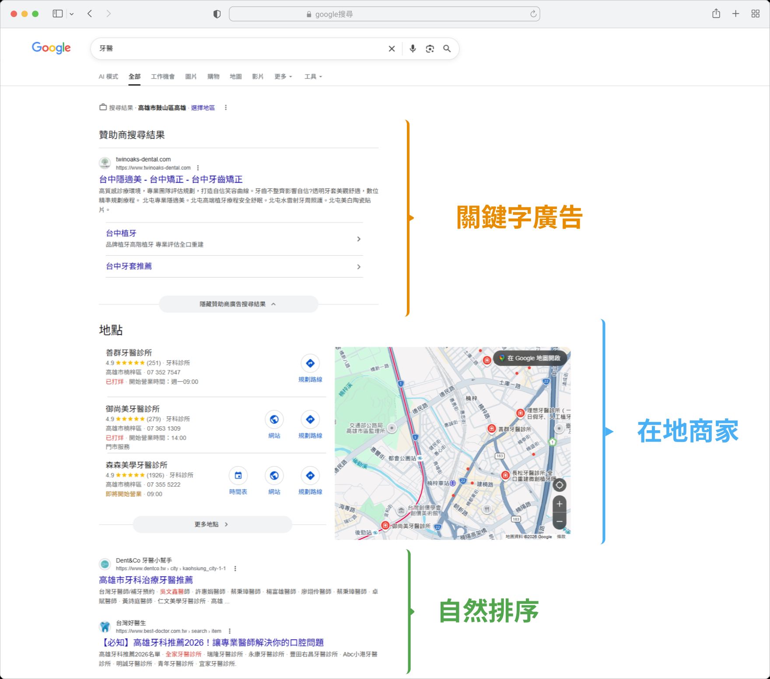This screenshot has height=679, width=770.
Task: Click the my-location compass icon on the map
Action: click(x=559, y=484)
